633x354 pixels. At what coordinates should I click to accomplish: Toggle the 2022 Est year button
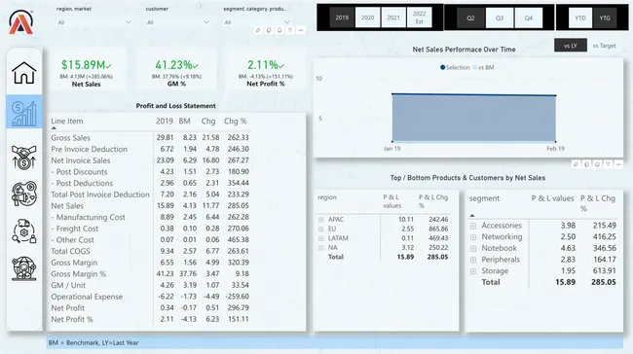coord(420,18)
